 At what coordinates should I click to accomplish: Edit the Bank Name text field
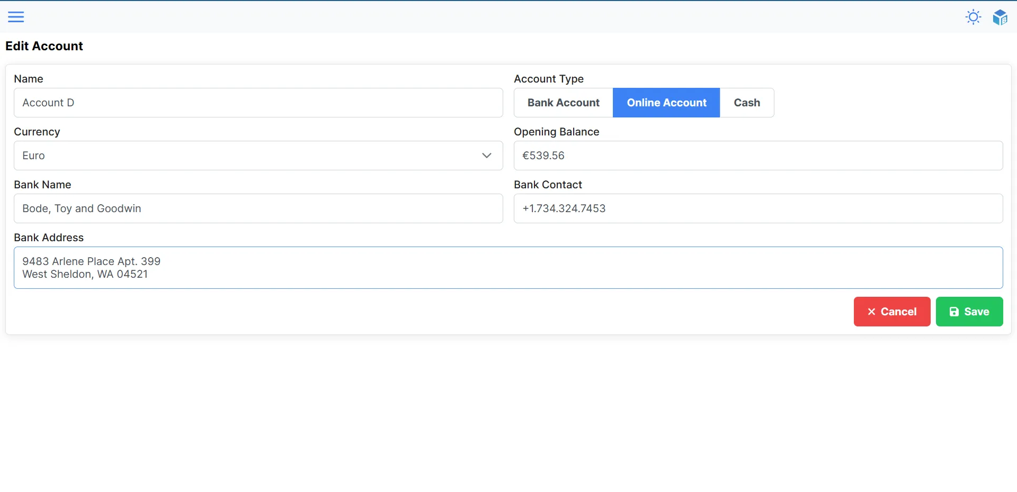258,208
